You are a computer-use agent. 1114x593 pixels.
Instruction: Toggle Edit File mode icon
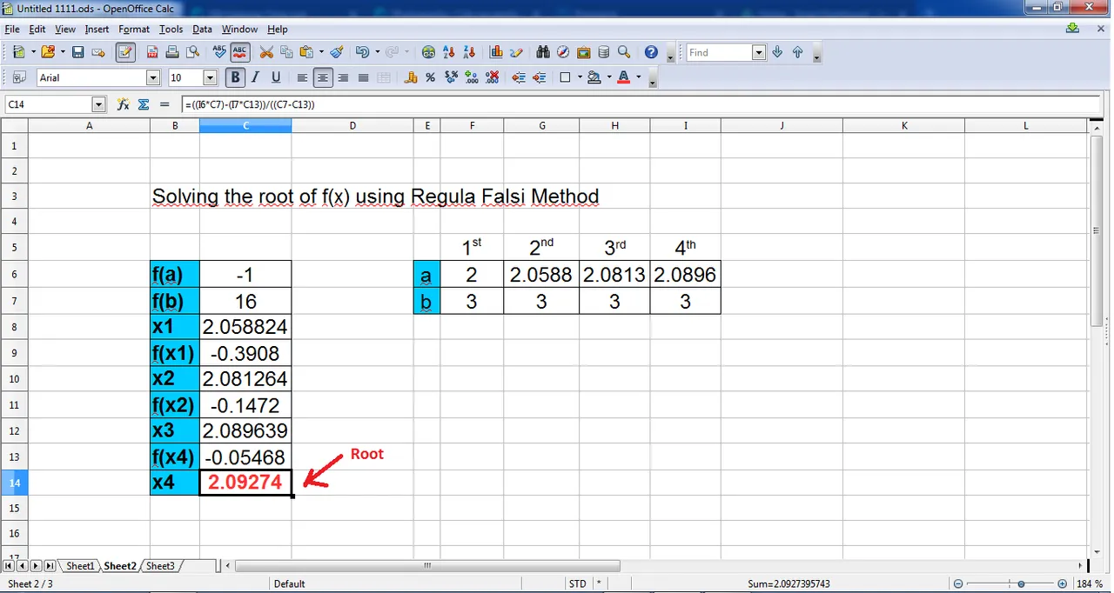tap(125, 53)
